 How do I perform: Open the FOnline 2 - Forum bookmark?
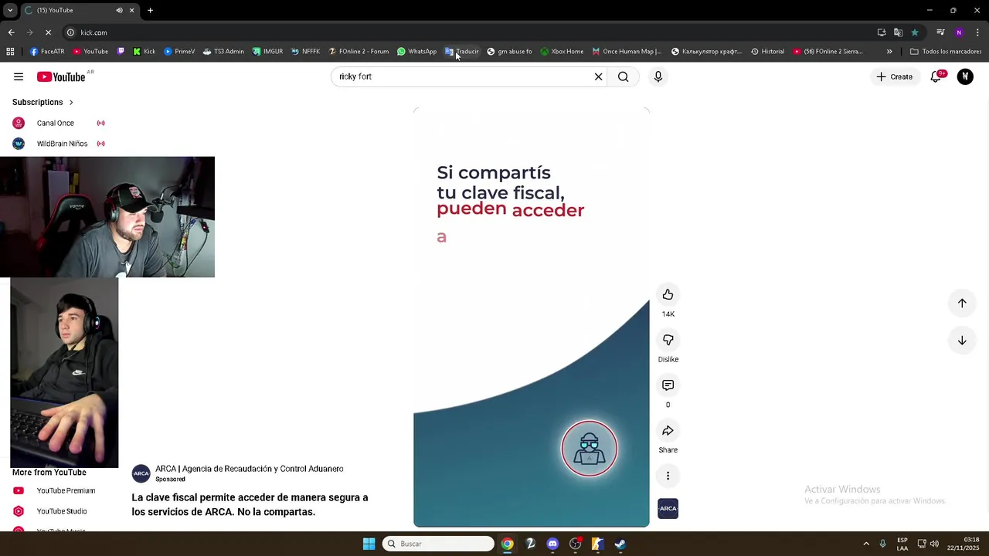359,52
